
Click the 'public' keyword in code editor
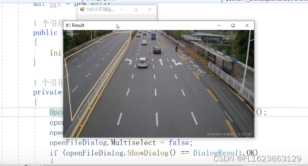click(45, 32)
